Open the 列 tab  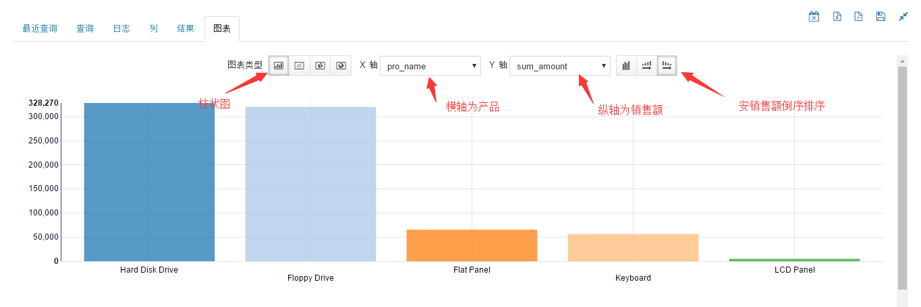click(154, 29)
